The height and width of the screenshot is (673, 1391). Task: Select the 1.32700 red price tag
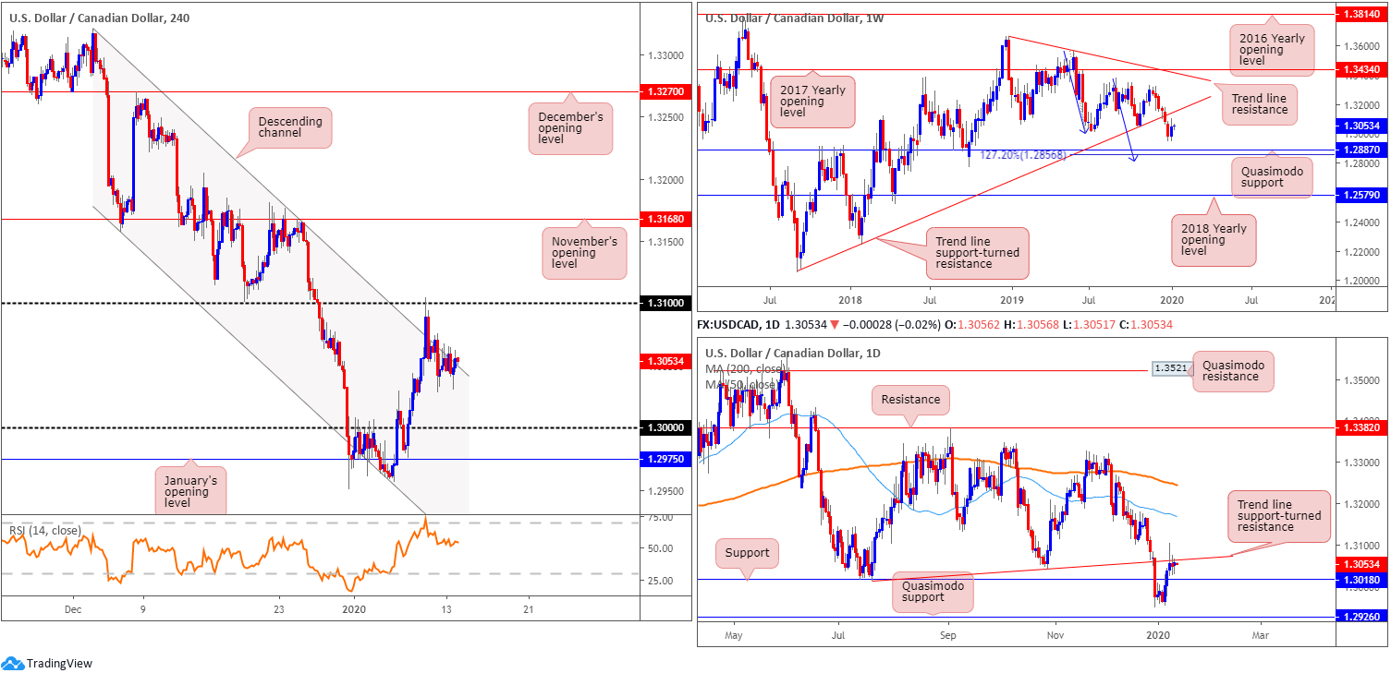point(663,92)
